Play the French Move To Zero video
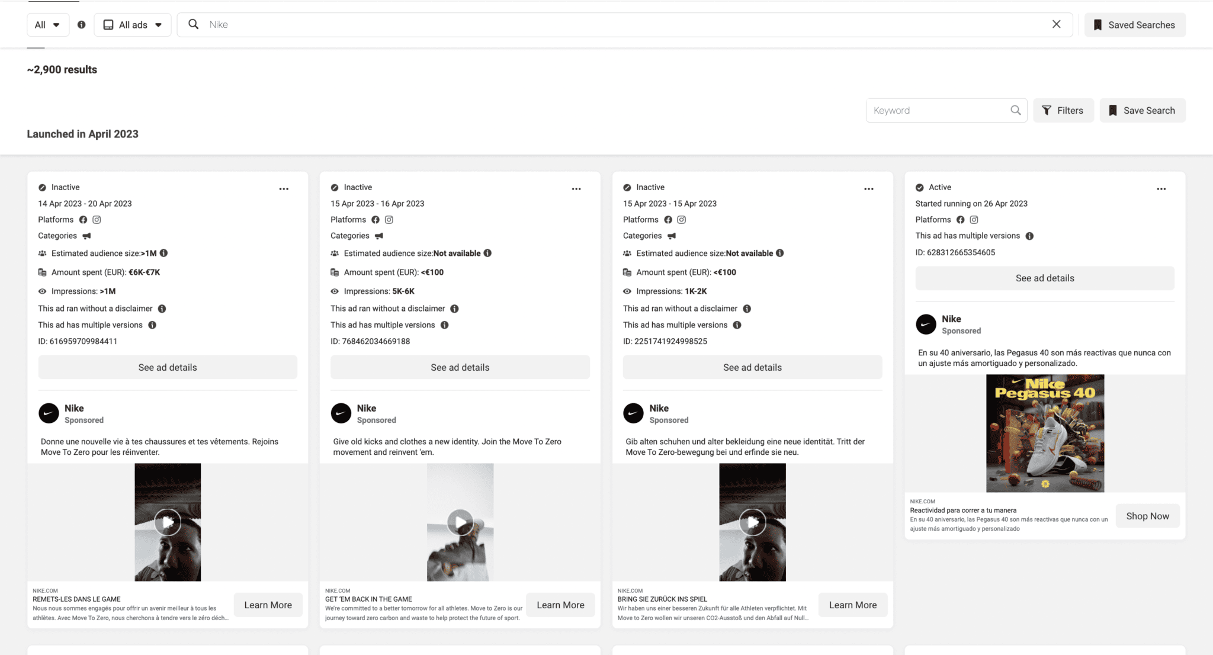 168,522
